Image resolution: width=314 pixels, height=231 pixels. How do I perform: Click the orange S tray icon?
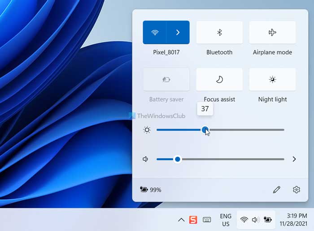click(193, 220)
